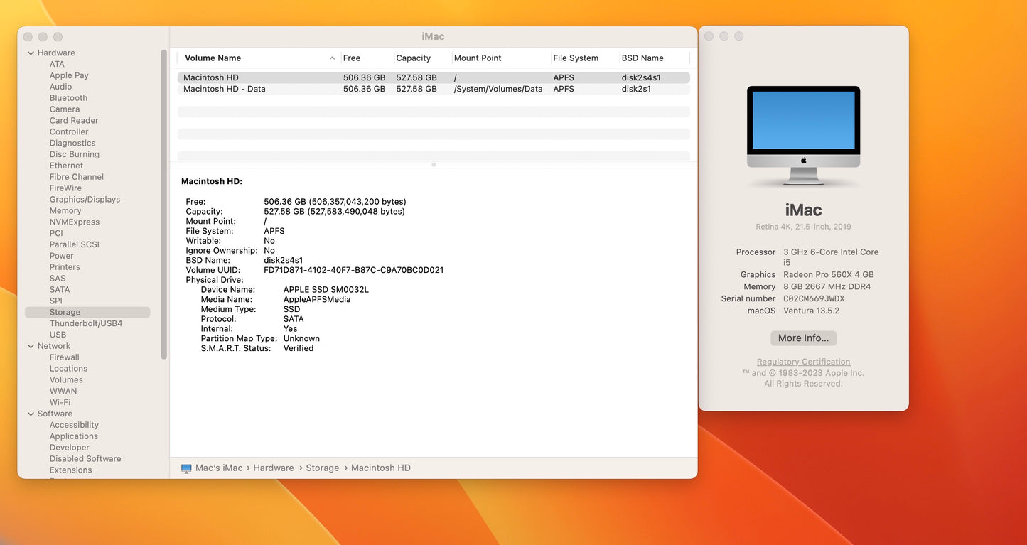Click Hardware in the bottom path bar
Screen dimensions: 1027x545
click(273, 468)
